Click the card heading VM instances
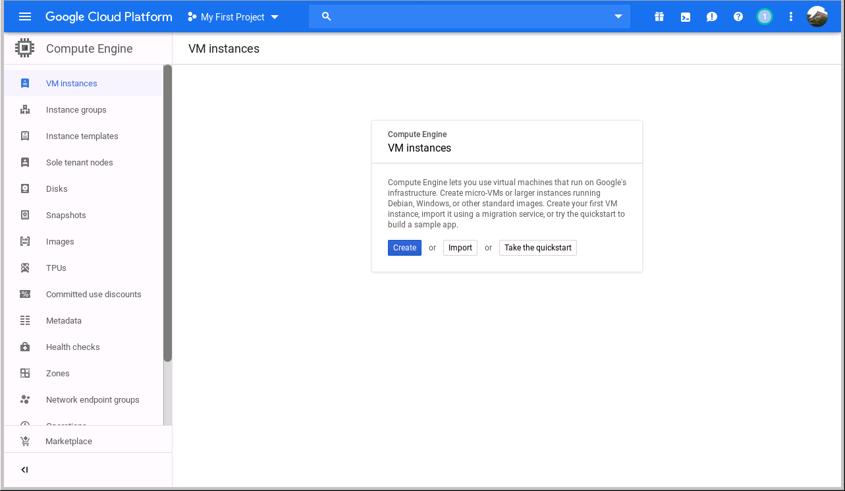The image size is (845, 491). click(420, 148)
